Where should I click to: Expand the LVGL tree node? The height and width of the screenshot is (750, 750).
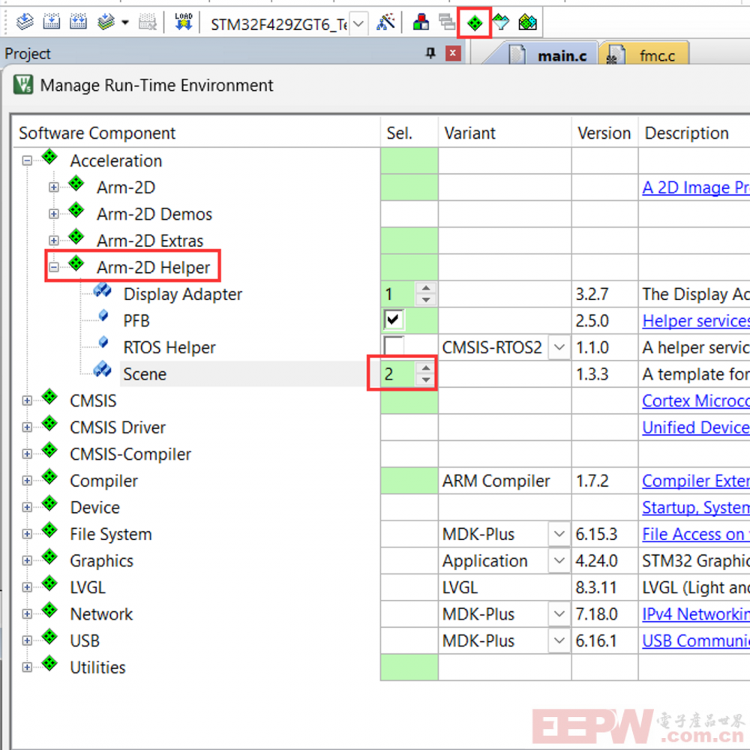27,587
